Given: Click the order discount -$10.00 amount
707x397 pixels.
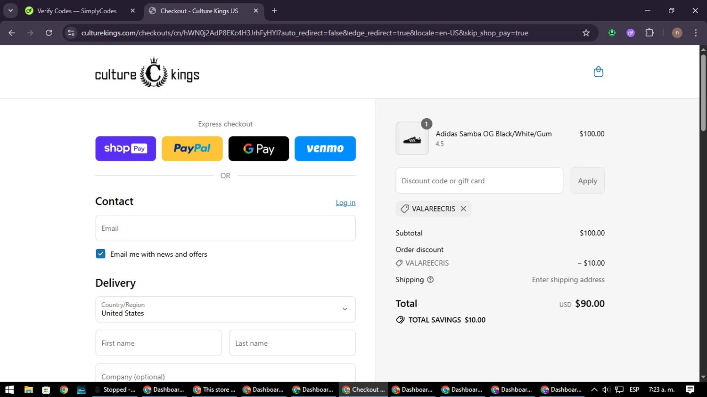Looking at the screenshot, I should [591, 263].
